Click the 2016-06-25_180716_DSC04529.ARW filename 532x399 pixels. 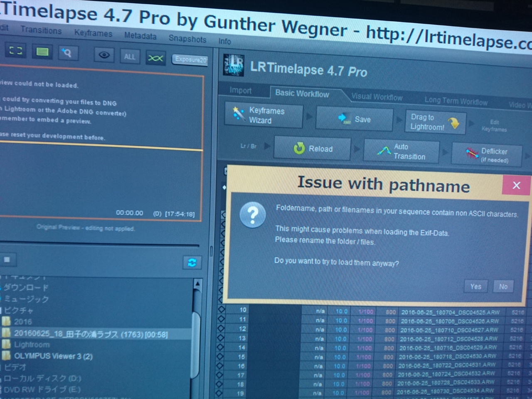[448, 348]
